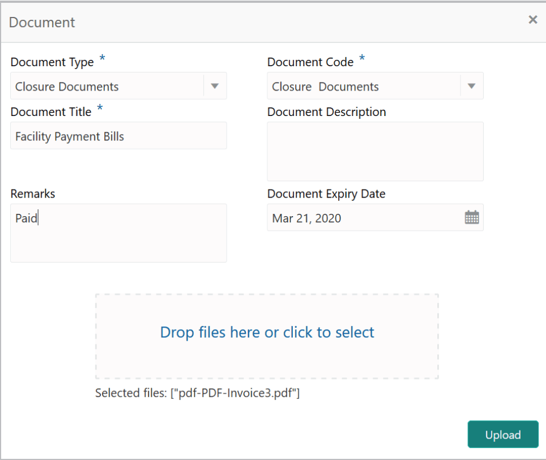Click the dropdown arrow on Document Type
The image size is (546, 460).
point(215,85)
